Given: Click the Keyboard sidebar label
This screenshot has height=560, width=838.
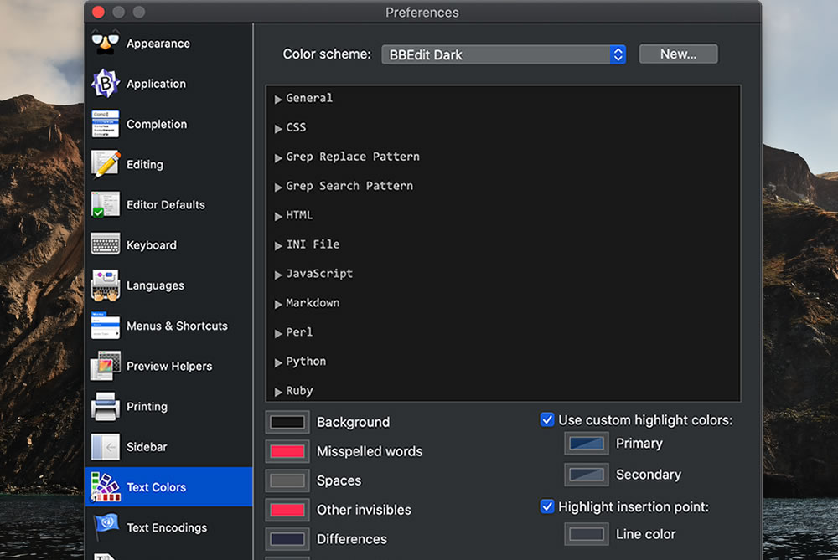Looking at the screenshot, I should (151, 245).
